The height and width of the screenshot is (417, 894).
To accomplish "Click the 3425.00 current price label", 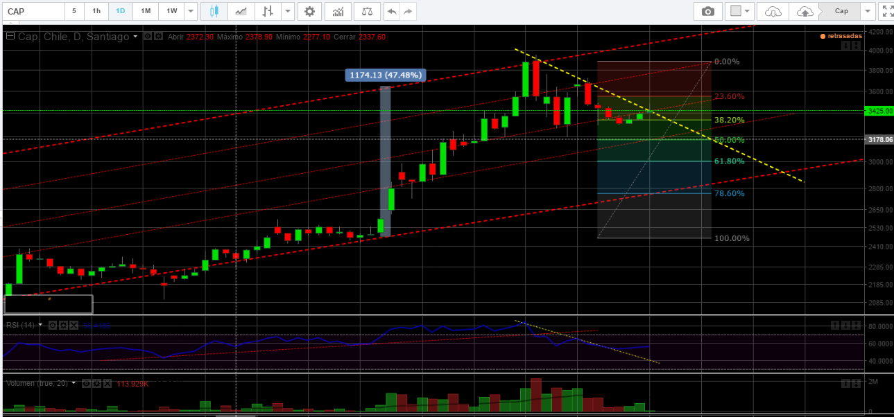I will coord(879,110).
